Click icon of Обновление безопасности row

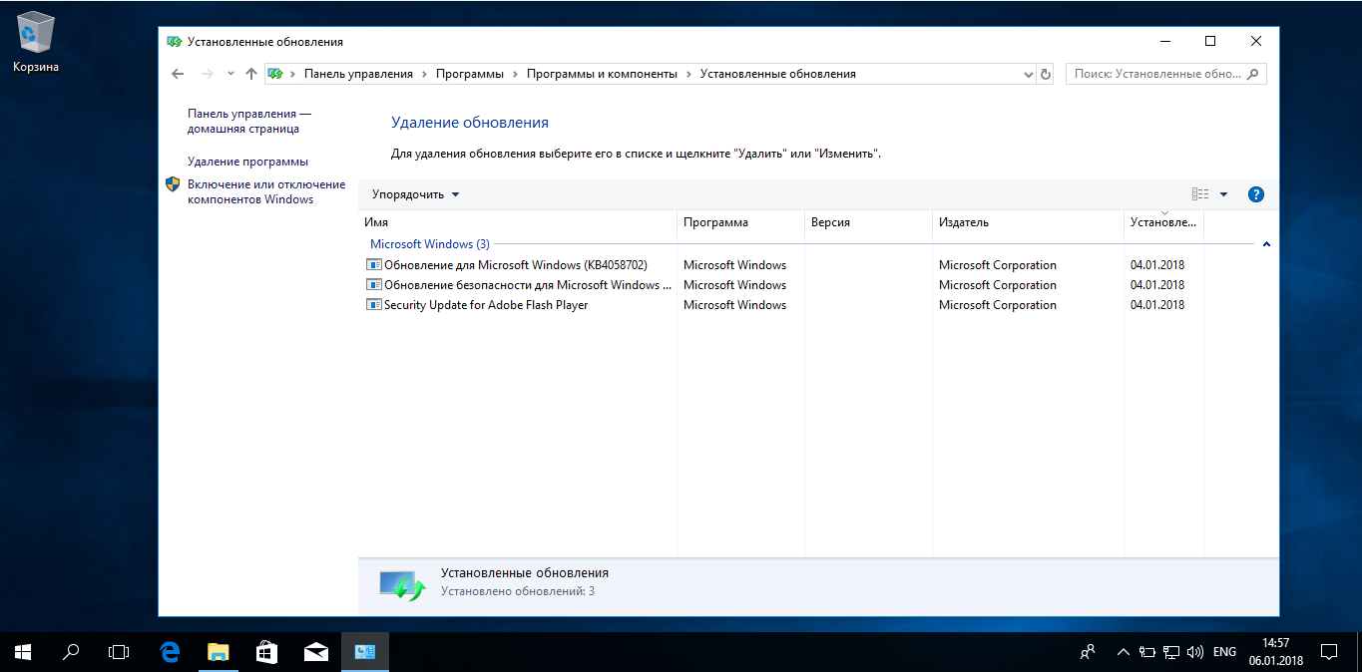pyautogui.click(x=374, y=285)
